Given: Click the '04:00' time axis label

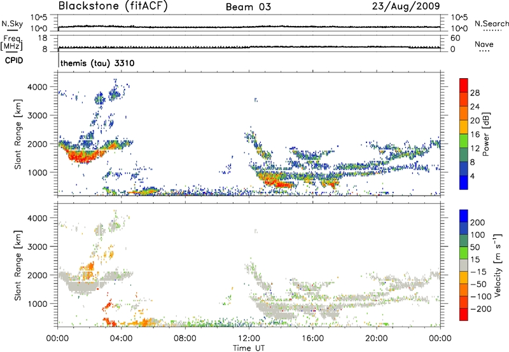Looking at the screenshot, I should tap(122, 339).
